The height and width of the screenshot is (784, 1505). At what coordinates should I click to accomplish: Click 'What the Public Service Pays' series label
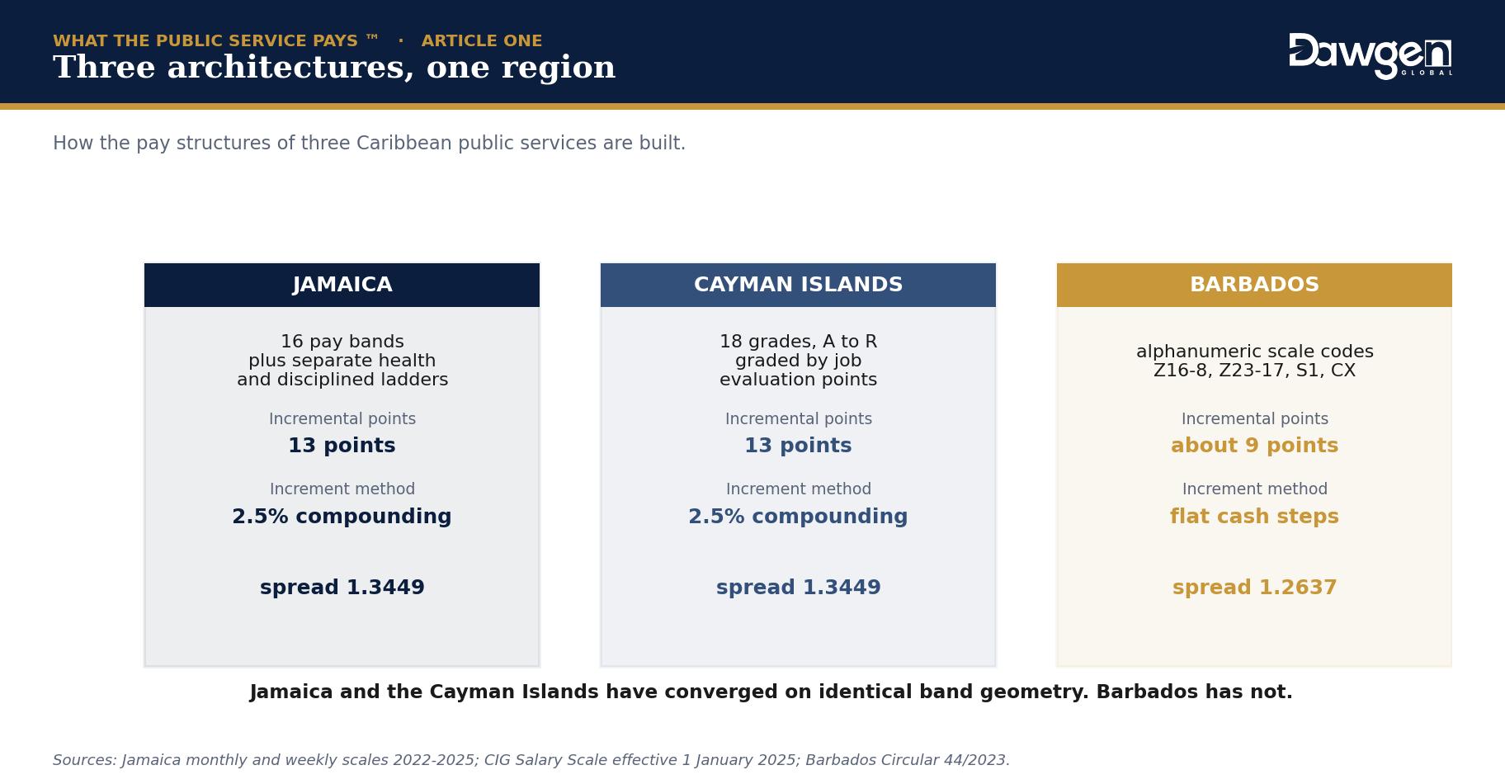(x=216, y=40)
